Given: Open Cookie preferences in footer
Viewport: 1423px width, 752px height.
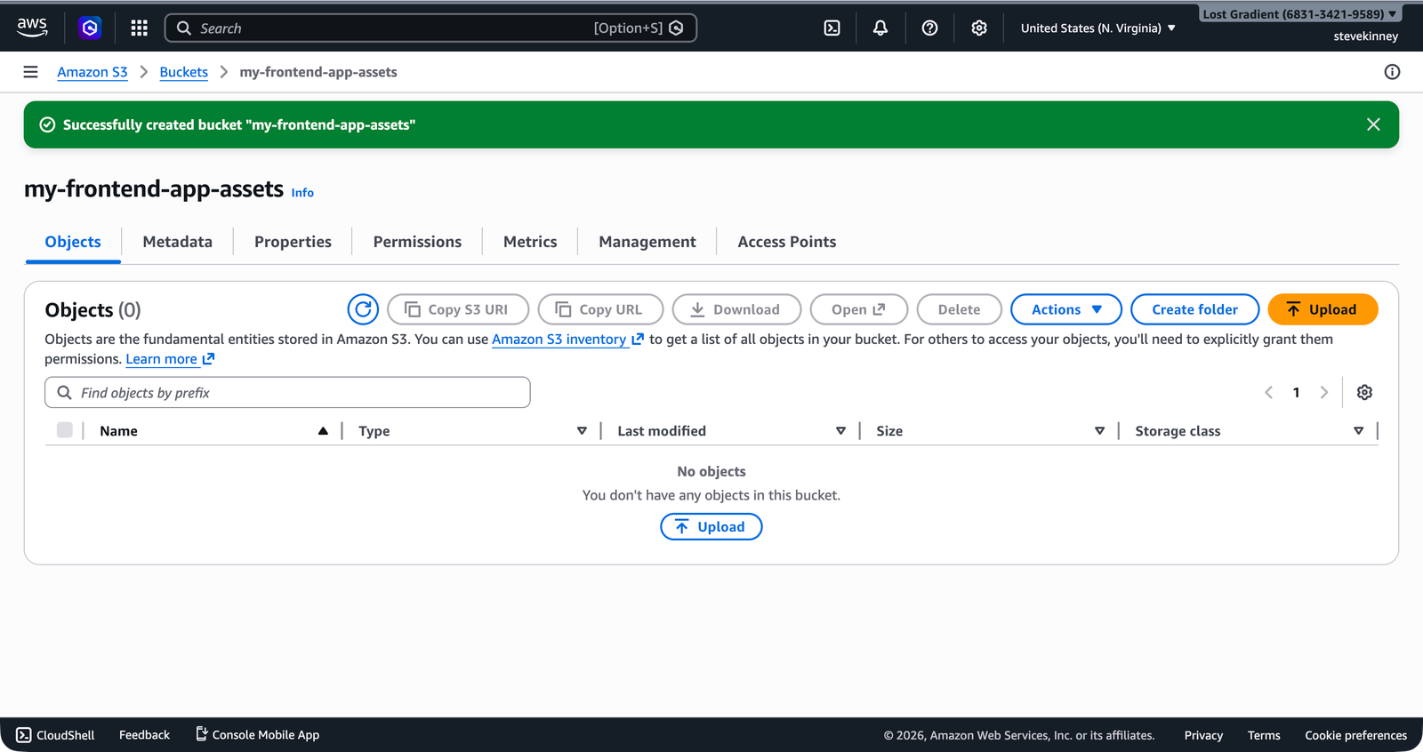Looking at the screenshot, I should [x=1355, y=735].
